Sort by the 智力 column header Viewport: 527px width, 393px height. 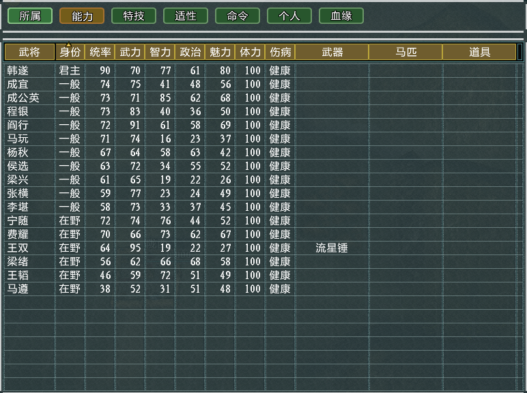(160, 52)
